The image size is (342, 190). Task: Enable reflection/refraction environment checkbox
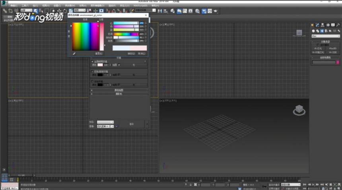[x=92, y=72]
